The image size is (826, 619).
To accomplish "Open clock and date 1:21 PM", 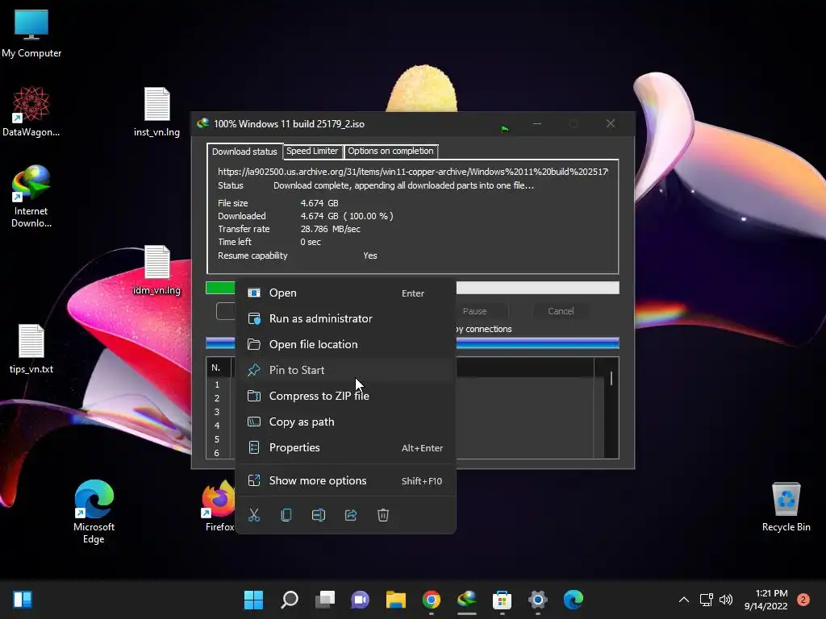I will [766, 600].
